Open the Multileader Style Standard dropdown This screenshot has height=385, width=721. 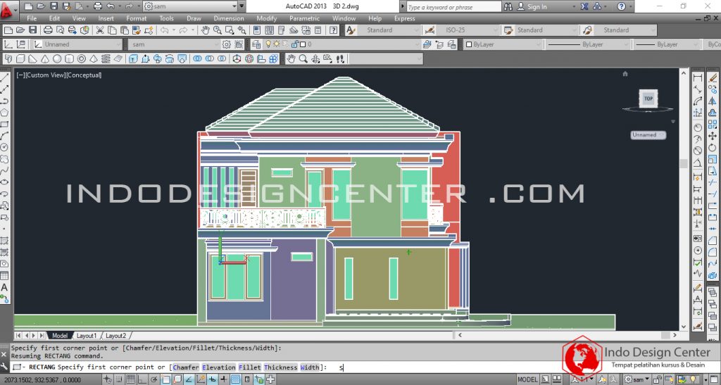pyautogui.click(x=625, y=30)
